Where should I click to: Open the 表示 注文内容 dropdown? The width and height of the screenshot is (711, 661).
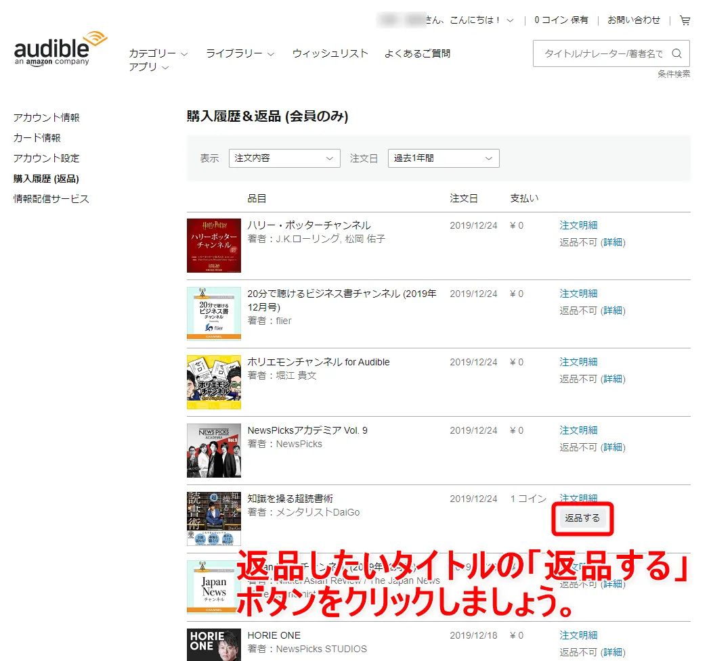click(284, 158)
